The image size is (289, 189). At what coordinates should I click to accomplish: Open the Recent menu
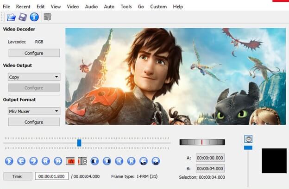pos(23,6)
